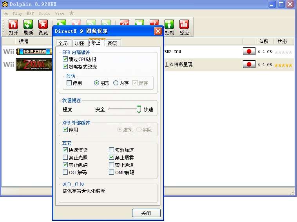This screenshot has width=297, height=222.
Task: Click the 刷新 (Refresh) toolbar icon
Action: pyautogui.click(x=28, y=24)
